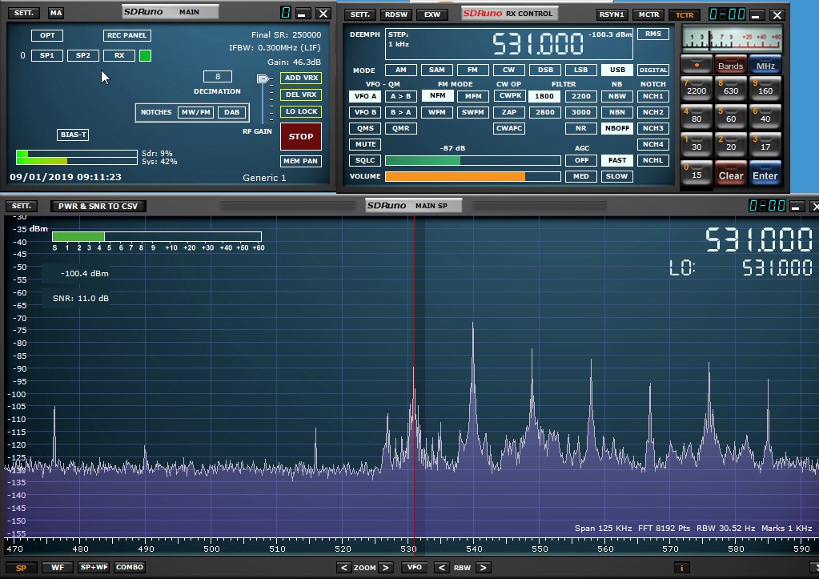Switch to the WF waterfall view
This screenshot has height=579, width=819.
(58, 568)
